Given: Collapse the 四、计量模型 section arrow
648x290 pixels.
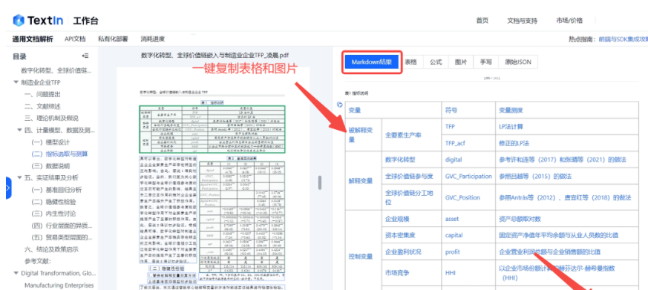Looking at the screenshot, I should (x=19, y=130).
